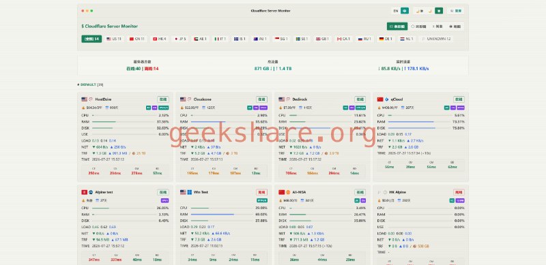Click the heart icon beside Dedirock
546x265 pixels.
[x=288, y=99]
